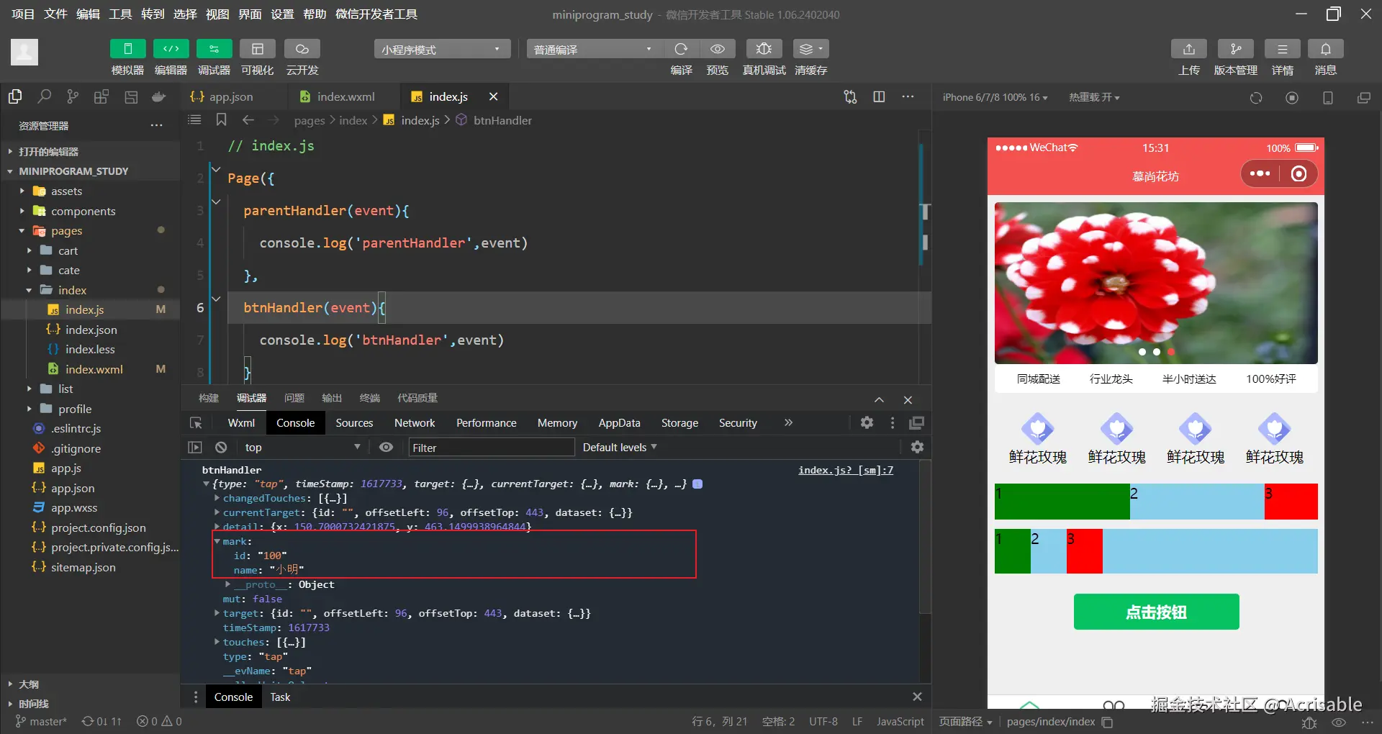Viewport: 1382px width, 734px height.
Task: Open the extensions icon in sidebar
Action: [101, 96]
